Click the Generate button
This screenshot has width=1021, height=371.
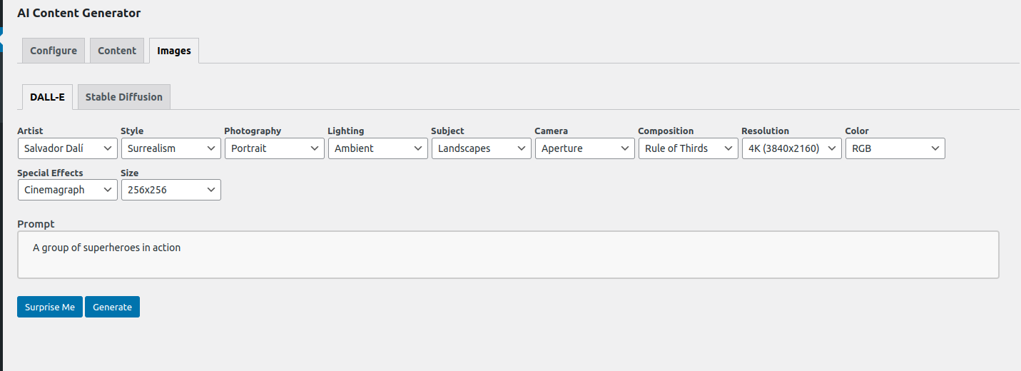(112, 307)
